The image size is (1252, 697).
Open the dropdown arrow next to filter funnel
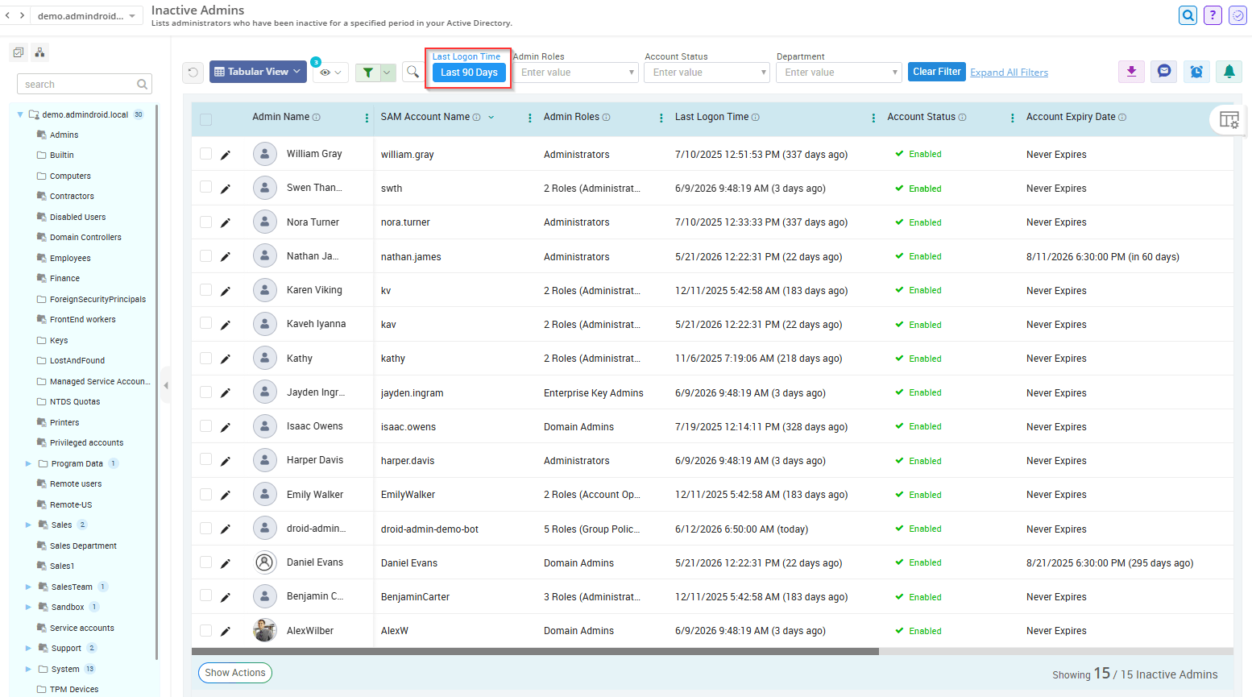pos(388,73)
